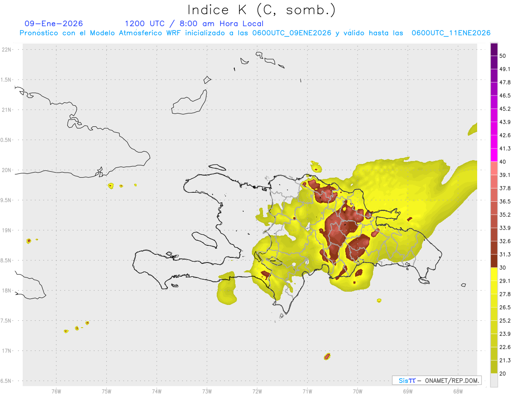Image resolution: width=514 pixels, height=397 pixels.
Task: Select the magenta swatch between 41.3 and 42.6
Action: point(494,142)
